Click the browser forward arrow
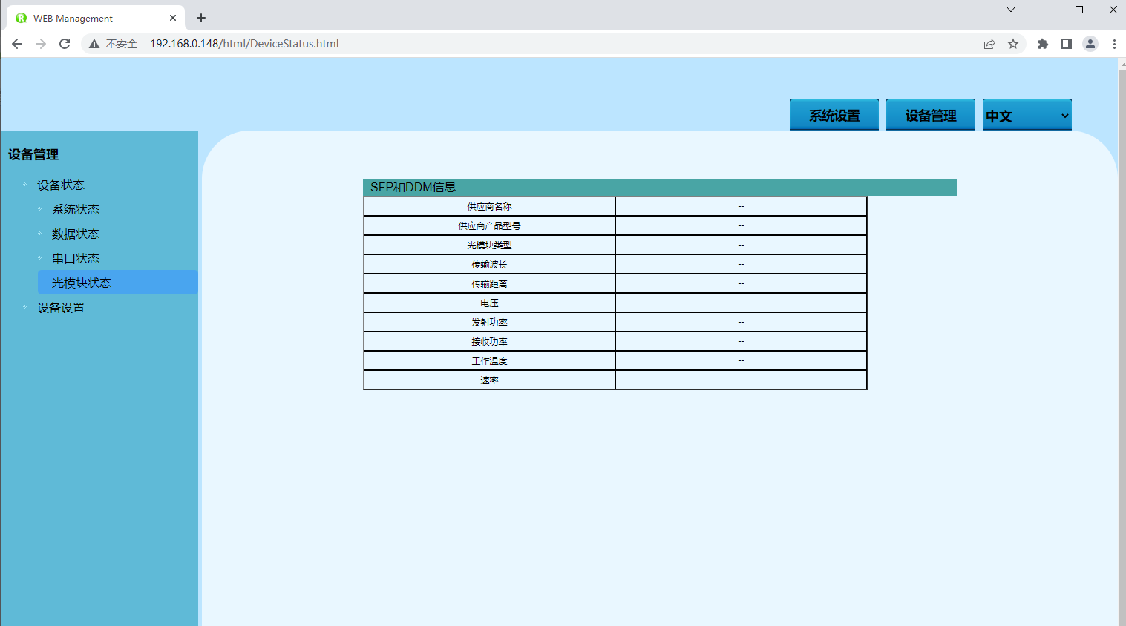1126x626 pixels. pyautogui.click(x=41, y=44)
